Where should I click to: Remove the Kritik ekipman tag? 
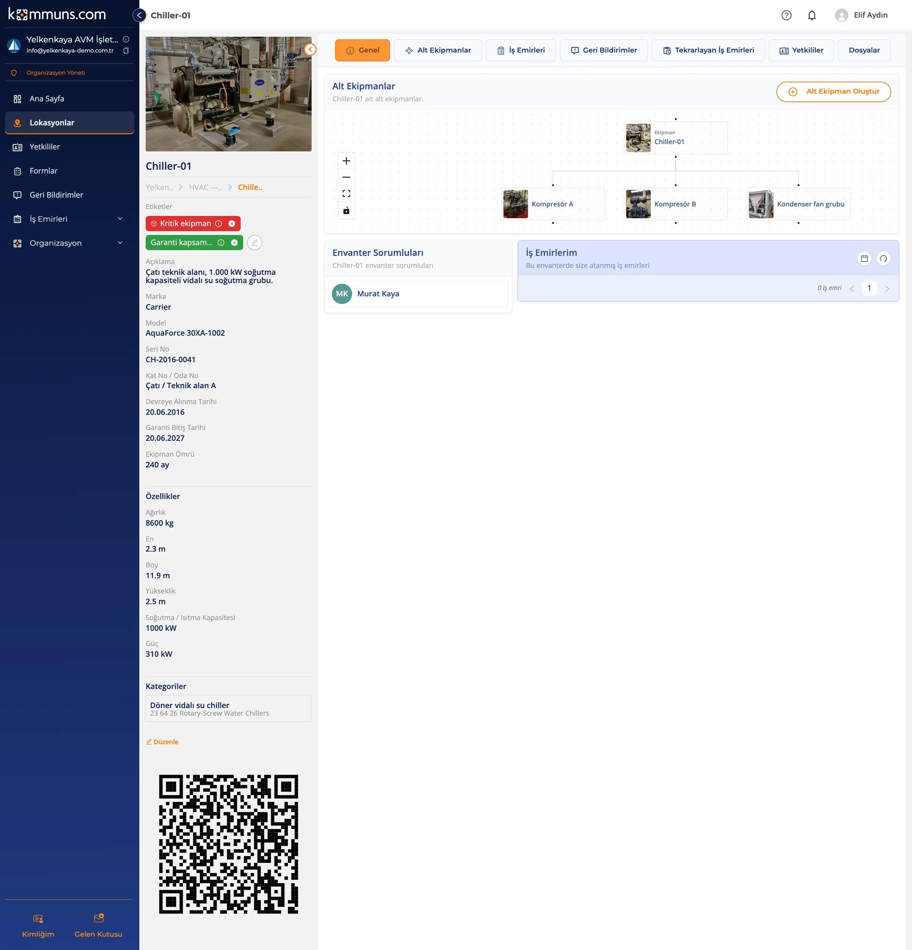(x=231, y=224)
